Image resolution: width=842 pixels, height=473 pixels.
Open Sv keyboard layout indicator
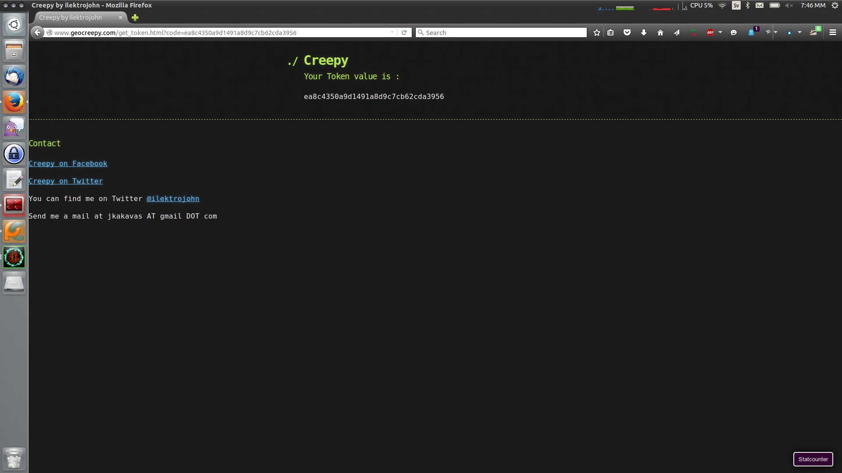736,5
